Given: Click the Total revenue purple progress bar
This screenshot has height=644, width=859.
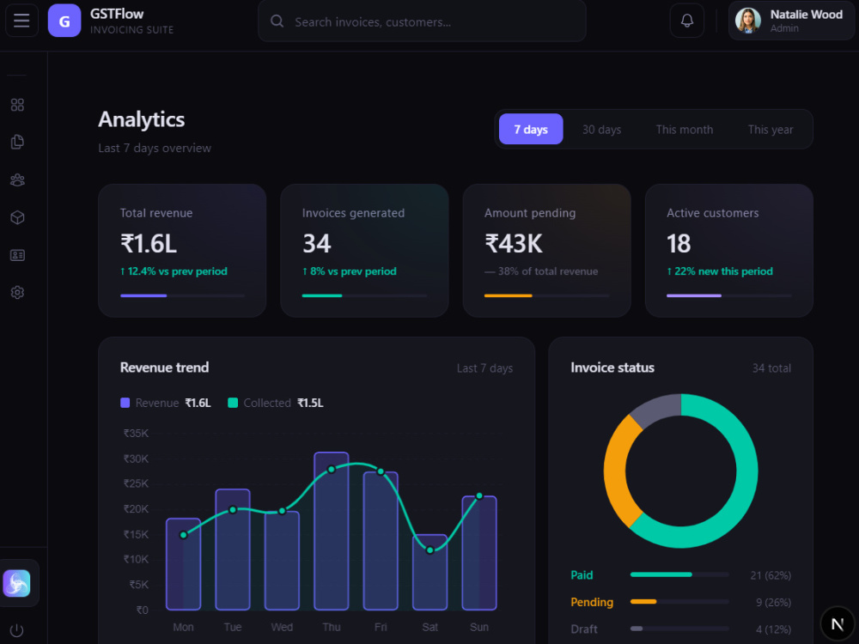Looking at the screenshot, I should tap(143, 295).
